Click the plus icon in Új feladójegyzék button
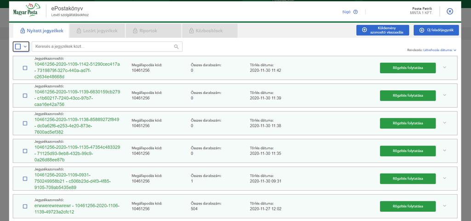This screenshot has width=471, height=221. (x=422, y=30)
